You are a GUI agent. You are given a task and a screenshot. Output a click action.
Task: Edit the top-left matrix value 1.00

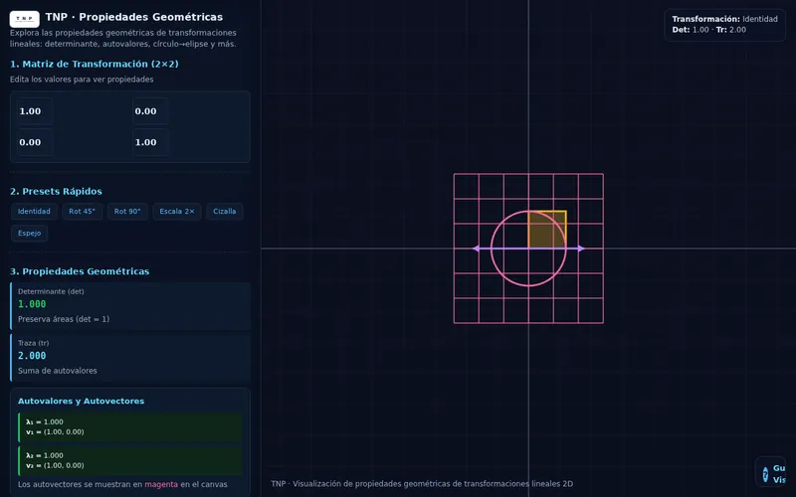[x=35, y=111]
